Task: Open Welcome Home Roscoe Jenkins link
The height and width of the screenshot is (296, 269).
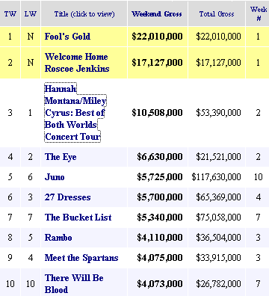Action: tap(77, 63)
